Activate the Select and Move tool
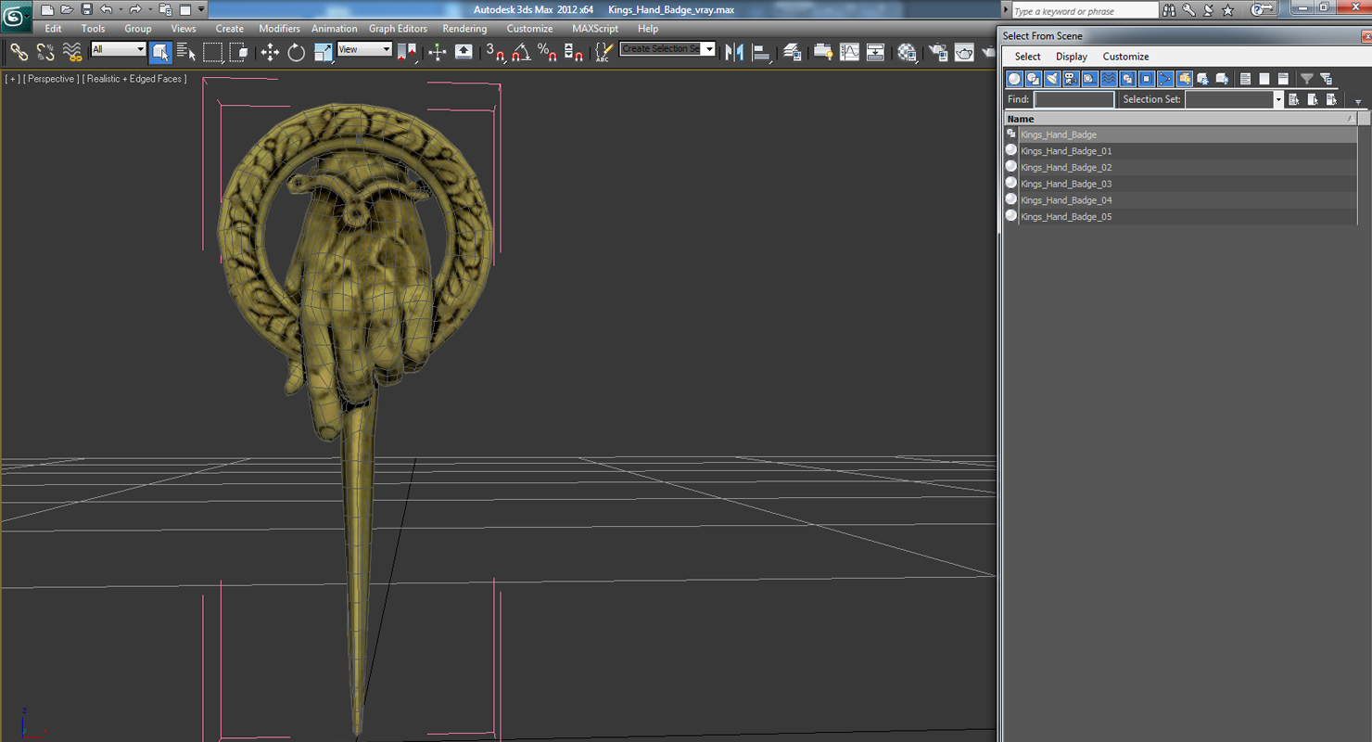Image resolution: width=1372 pixels, height=742 pixels. coord(270,52)
